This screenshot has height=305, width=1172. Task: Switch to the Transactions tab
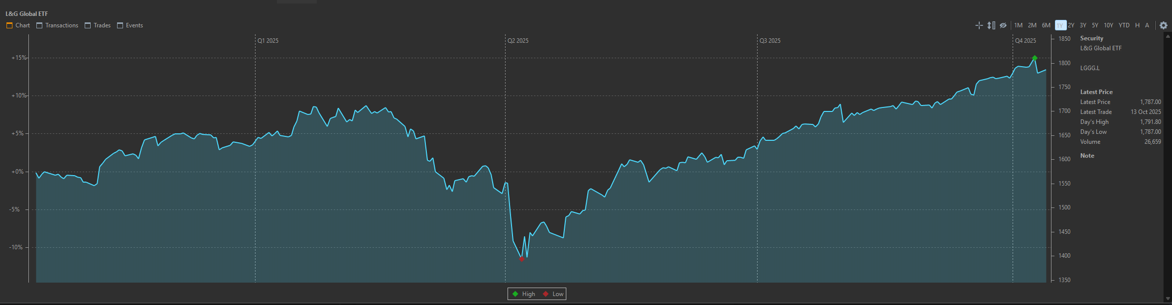pyautogui.click(x=57, y=25)
